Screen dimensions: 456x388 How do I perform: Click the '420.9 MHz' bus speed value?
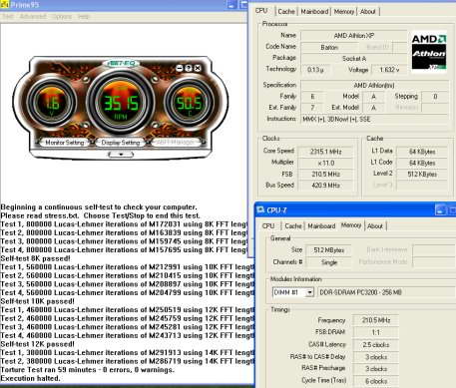click(x=325, y=186)
